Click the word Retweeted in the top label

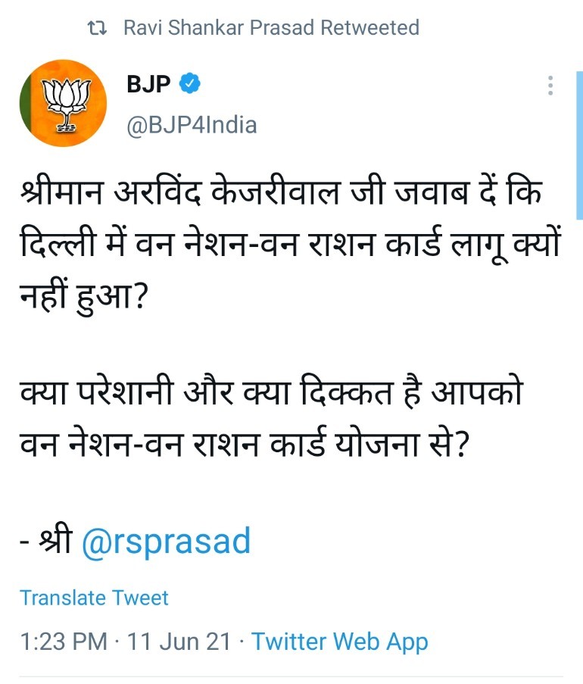370,28
